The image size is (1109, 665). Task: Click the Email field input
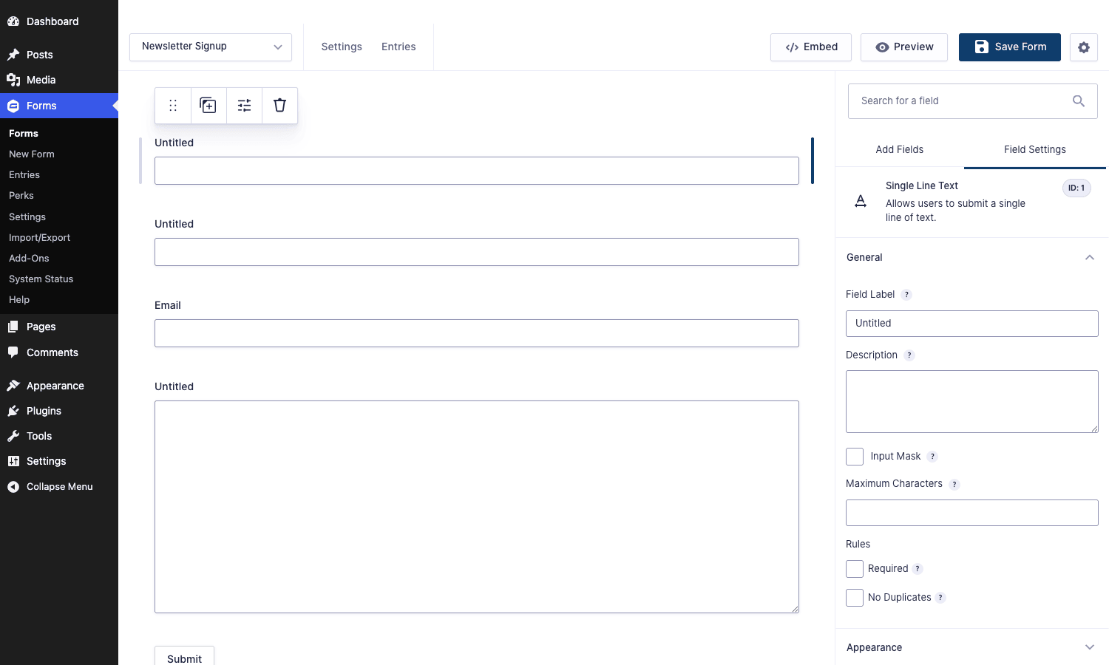477,333
